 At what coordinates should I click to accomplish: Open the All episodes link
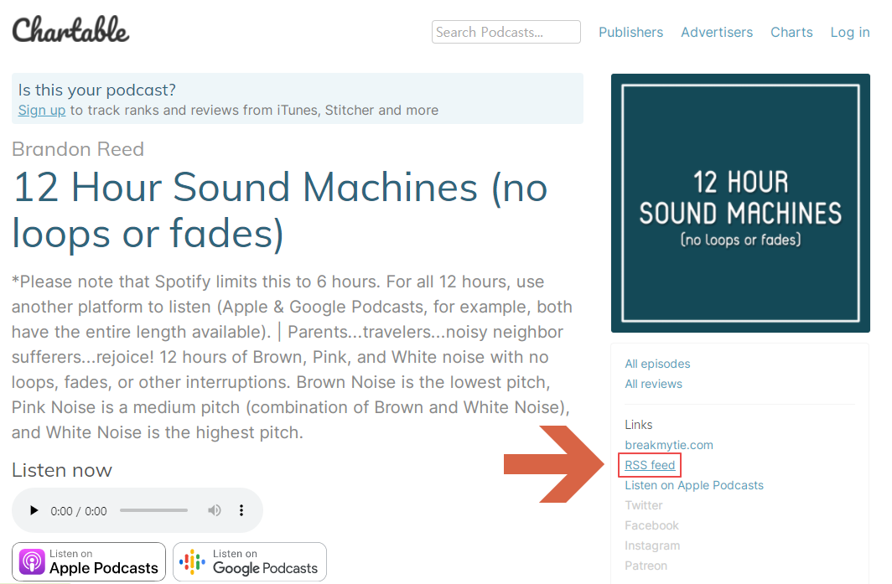click(x=657, y=364)
